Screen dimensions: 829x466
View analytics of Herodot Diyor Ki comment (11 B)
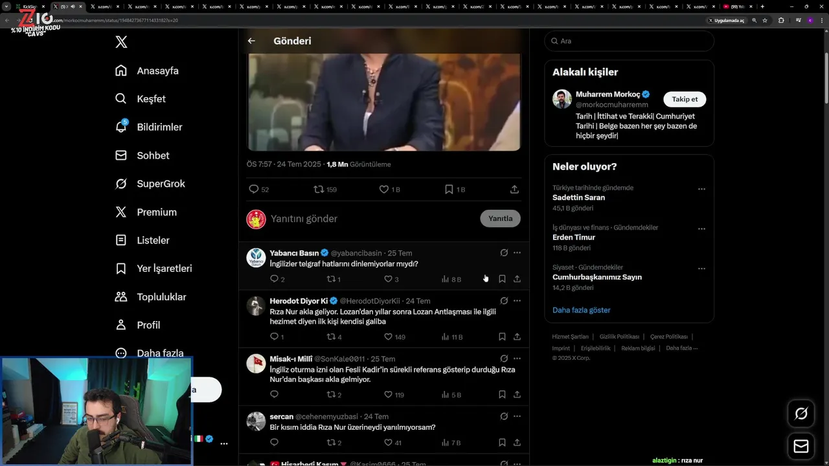[451, 337]
